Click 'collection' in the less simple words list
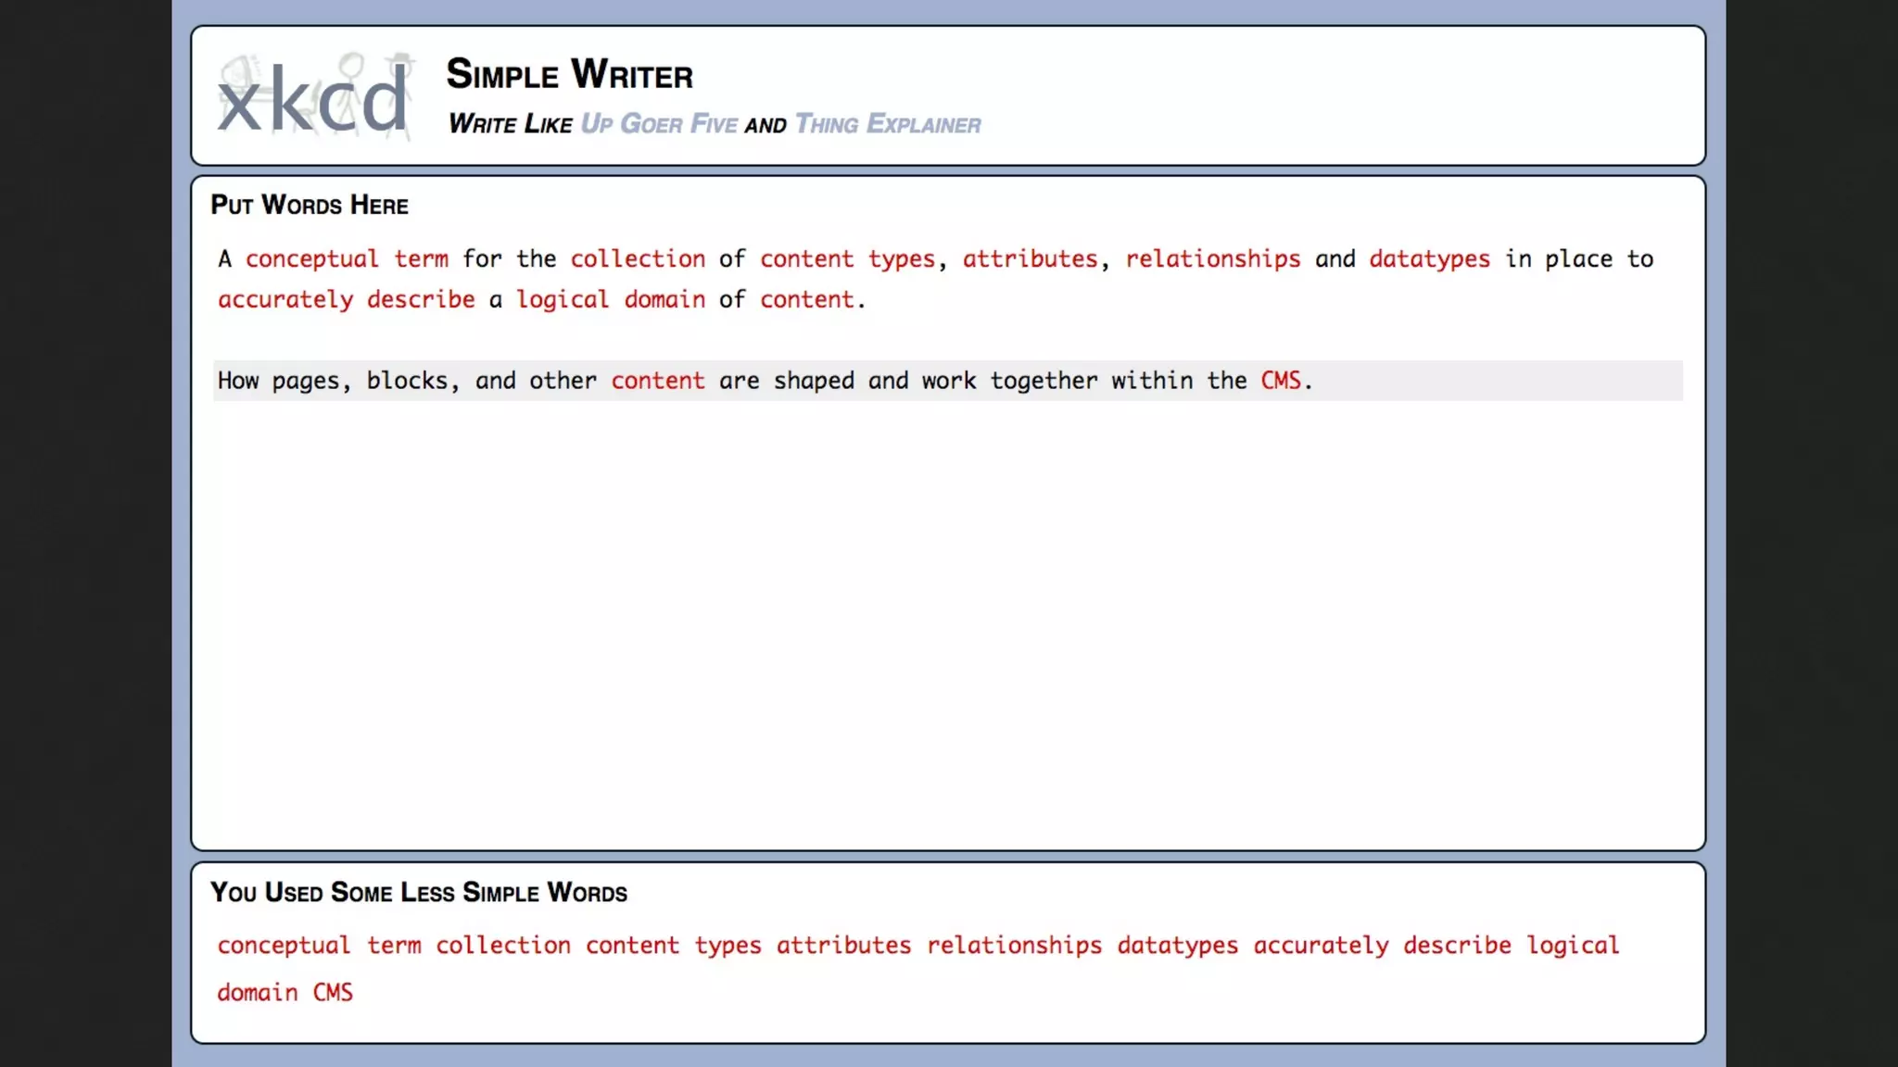 [x=502, y=946]
